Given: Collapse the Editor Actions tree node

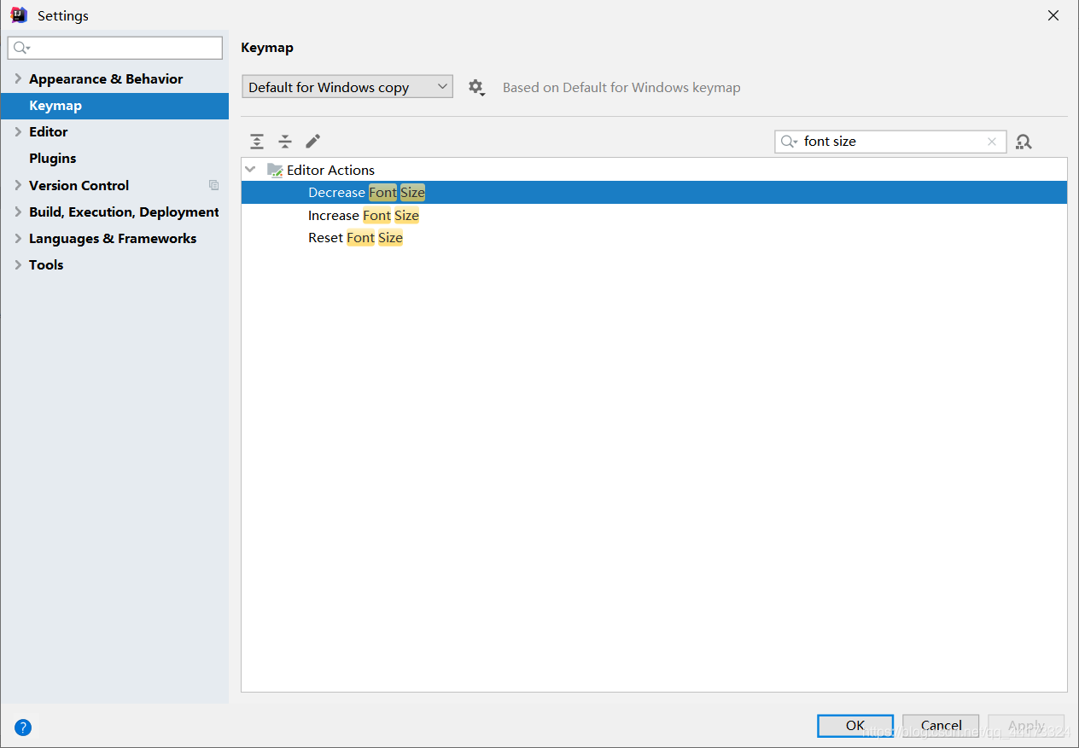Looking at the screenshot, I should [250, 170].
